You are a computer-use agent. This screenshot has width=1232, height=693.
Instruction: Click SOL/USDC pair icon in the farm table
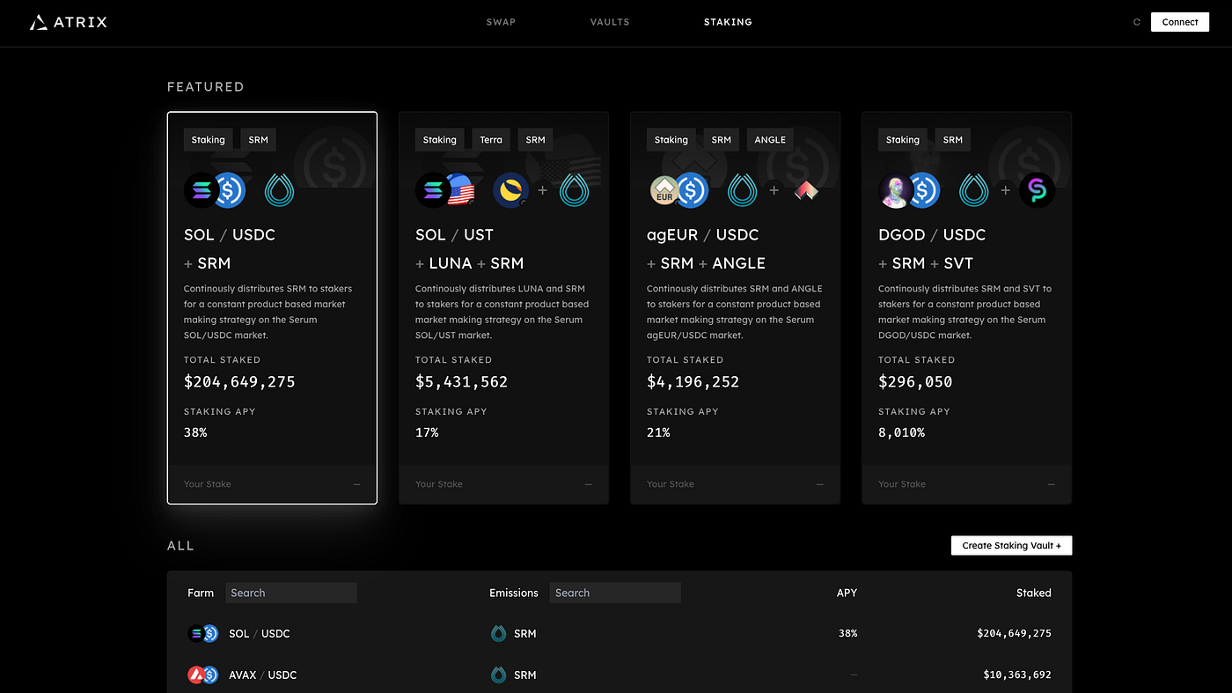(x=202, y=633)
